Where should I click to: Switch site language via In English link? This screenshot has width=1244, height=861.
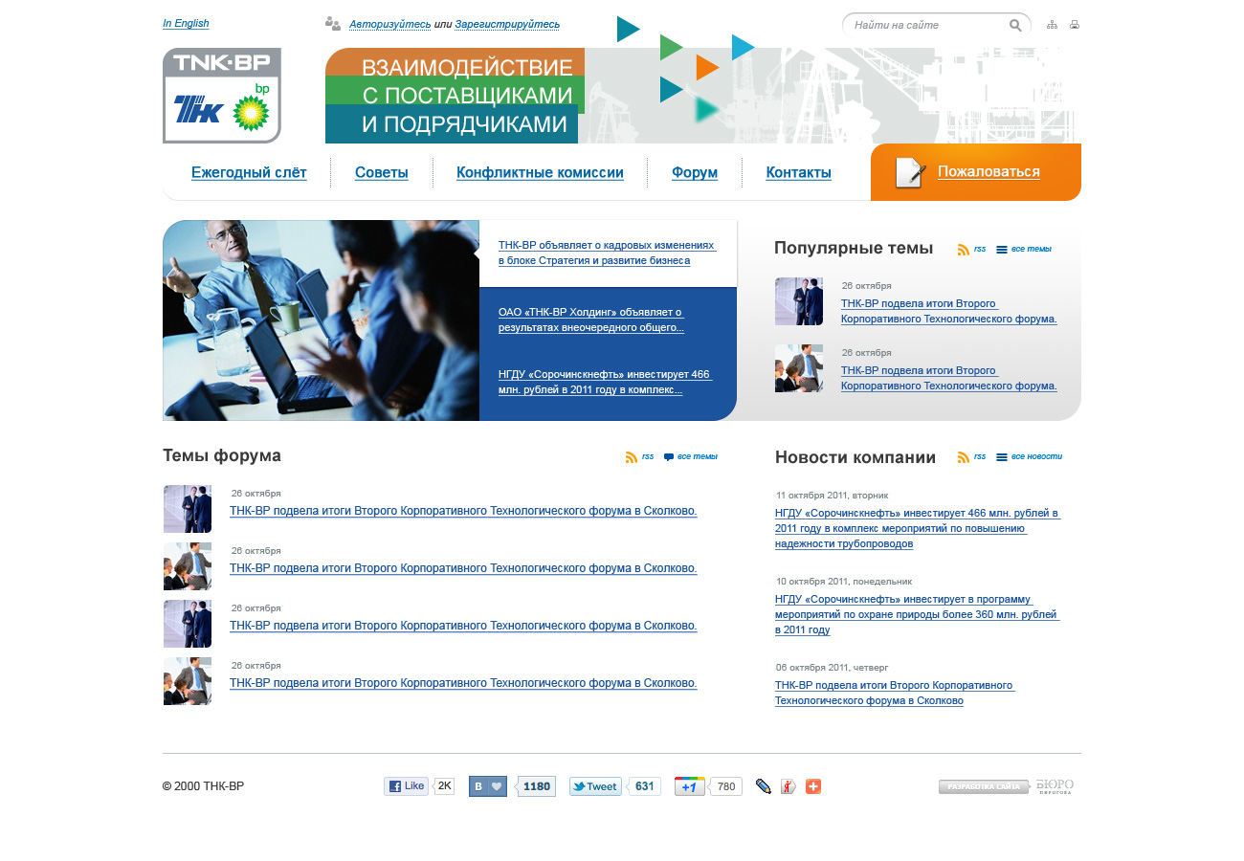click(x=186, y=23)
